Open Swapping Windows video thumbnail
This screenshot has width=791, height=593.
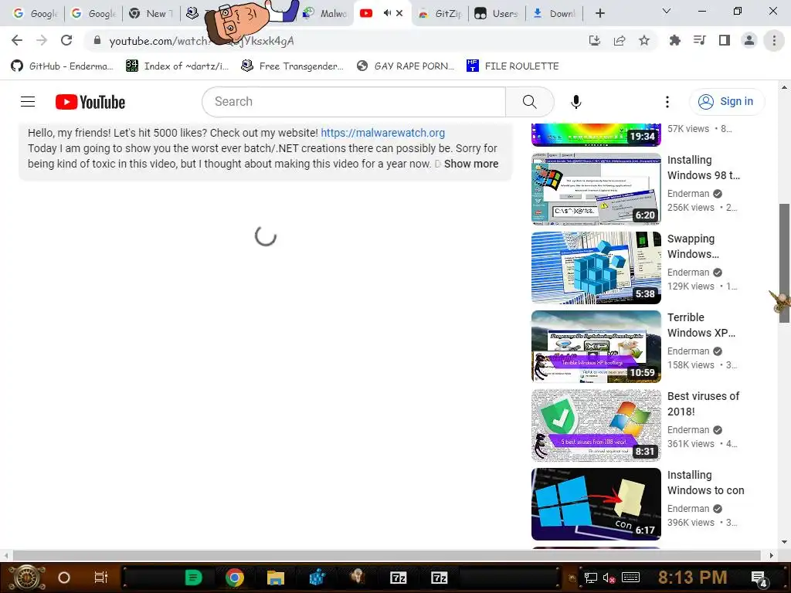click(596, 268)
